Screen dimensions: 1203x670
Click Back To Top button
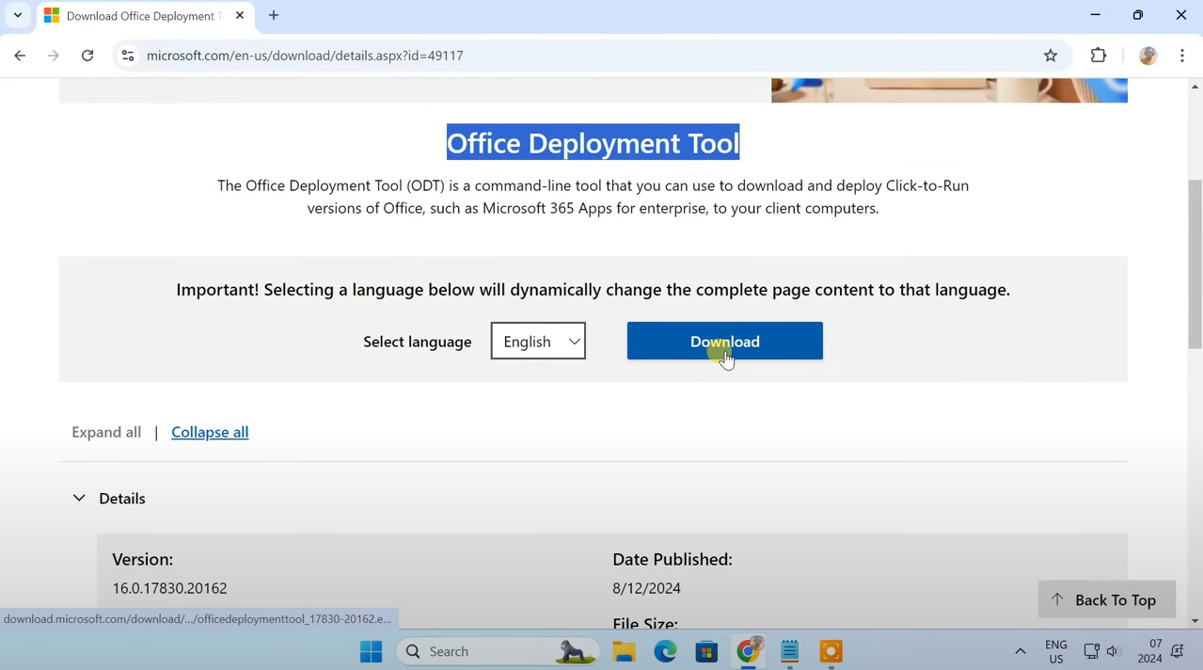pos(1106,599)
